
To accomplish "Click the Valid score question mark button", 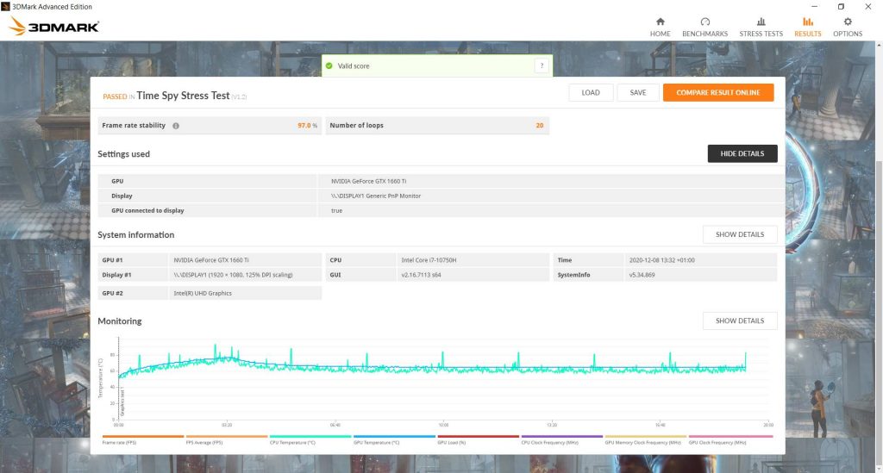I will pyautogui.click(x=542, y=65).
